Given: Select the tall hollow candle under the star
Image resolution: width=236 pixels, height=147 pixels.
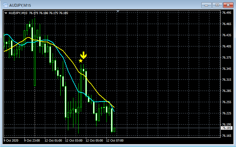Looking at the screenshot, I should [81, 88].
